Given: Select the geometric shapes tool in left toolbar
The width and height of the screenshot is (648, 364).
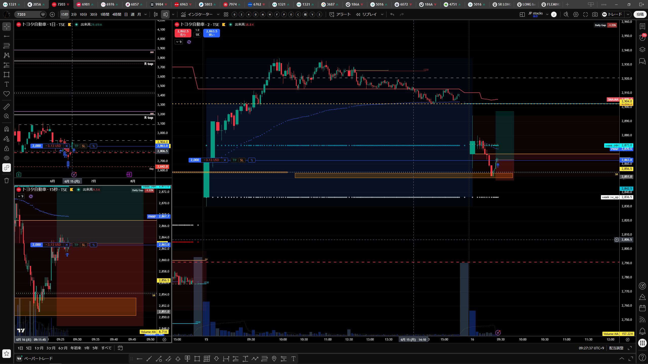Looking at the screenshot, I should pos(7,75).
